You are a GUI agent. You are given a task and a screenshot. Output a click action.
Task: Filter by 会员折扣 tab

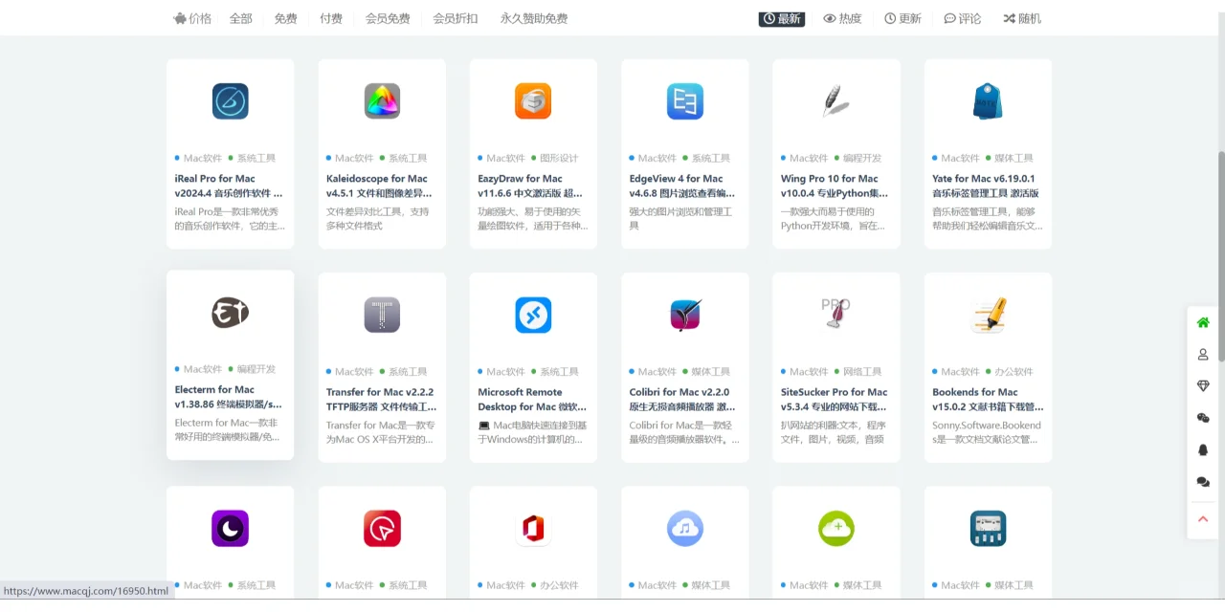456,18
